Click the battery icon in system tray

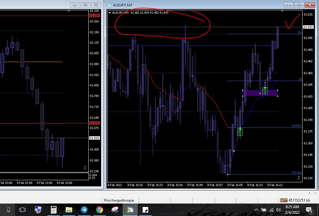pos(264,210)
